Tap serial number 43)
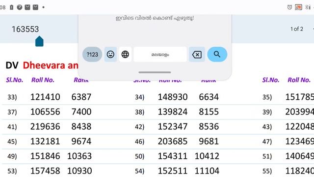Image resolution: width=314 pixels, height=177 pixels. [267, 127]
